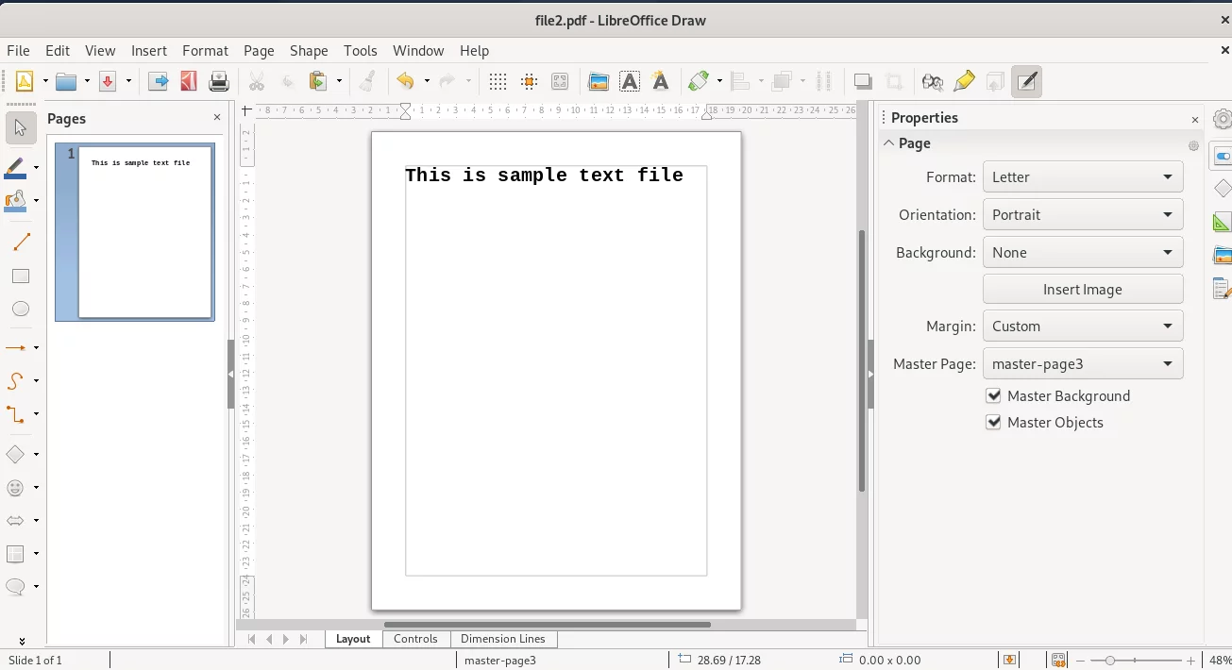
Task: Click the Zoom & Pan icon
Action: pyautogui.click(x=560, y=81)
